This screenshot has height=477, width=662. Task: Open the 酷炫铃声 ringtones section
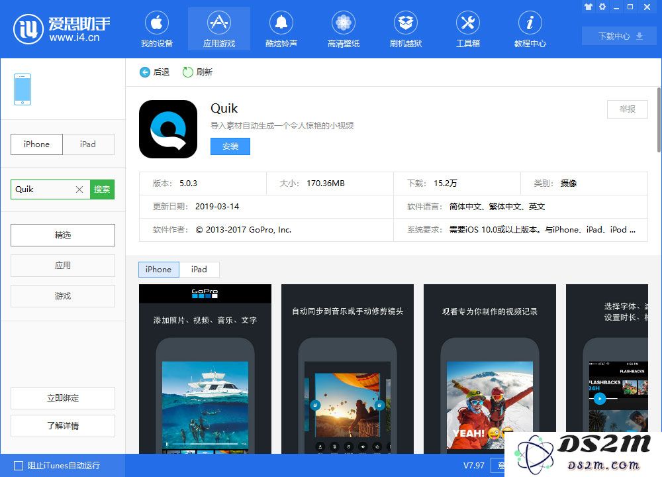[281, 29]
